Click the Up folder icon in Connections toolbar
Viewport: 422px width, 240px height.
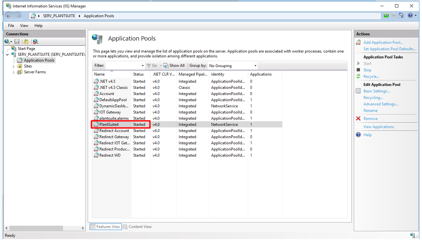[26, 42]
